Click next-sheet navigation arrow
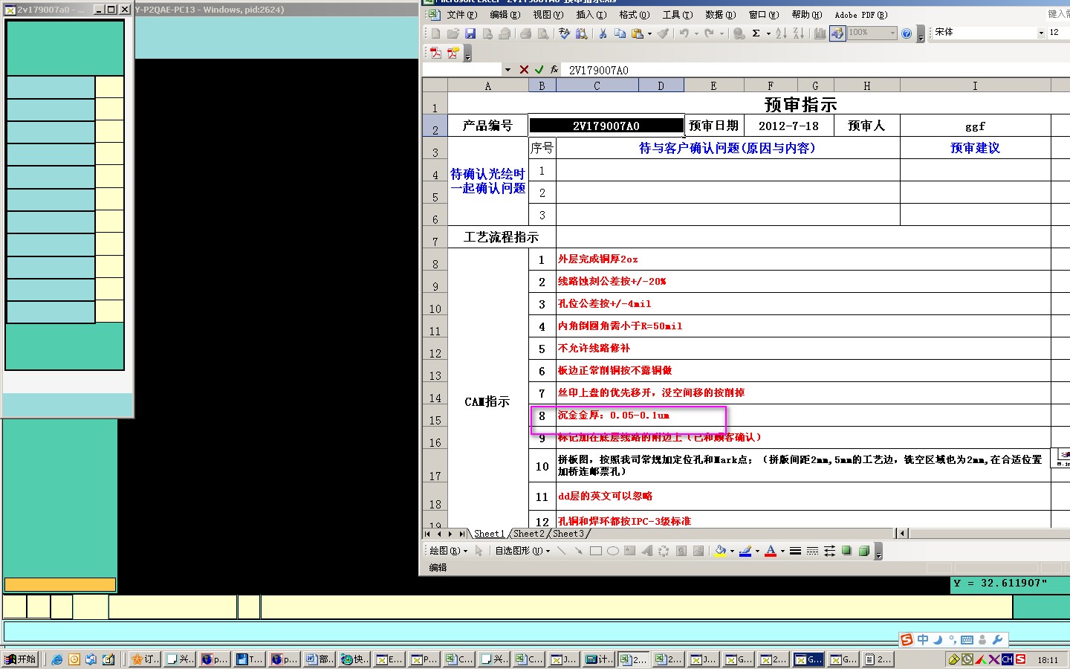The width and height of the screenshot is (1070, 669). [x=450, y=534]
